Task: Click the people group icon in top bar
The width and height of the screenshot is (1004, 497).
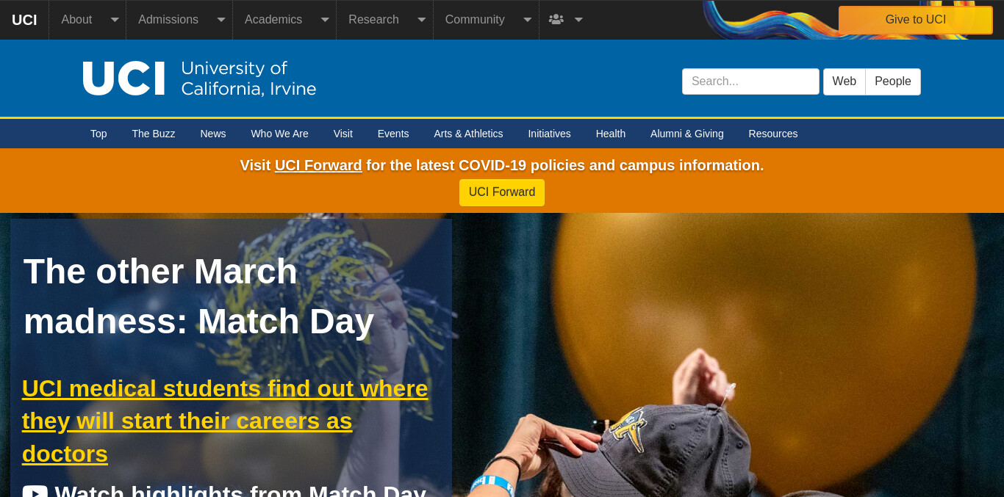Action: click(x=556, y=19)
